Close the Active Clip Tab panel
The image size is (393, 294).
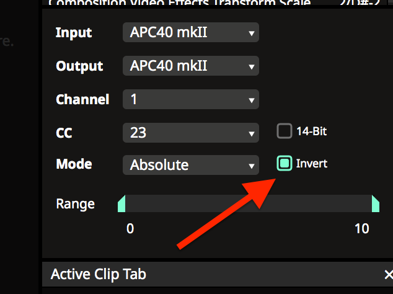point(387,274)
